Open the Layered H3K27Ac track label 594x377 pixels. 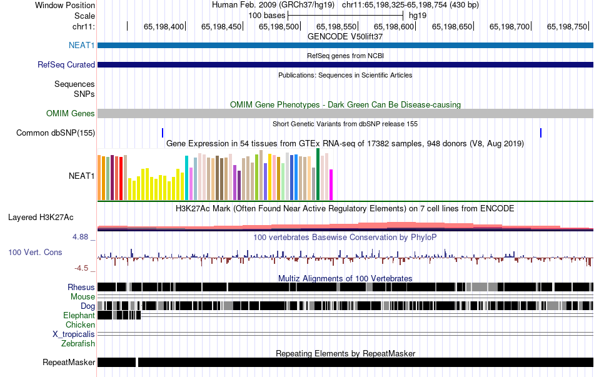[x=41, y=218]
